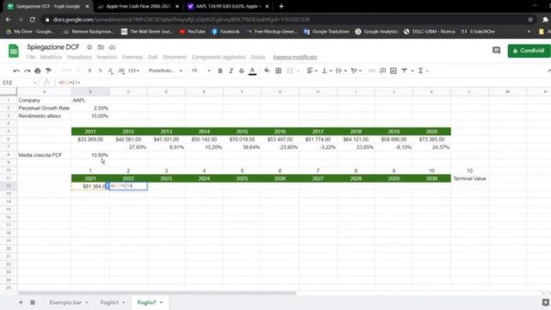Click the horizontal scrollbar of the sheet

coord(157,293)
